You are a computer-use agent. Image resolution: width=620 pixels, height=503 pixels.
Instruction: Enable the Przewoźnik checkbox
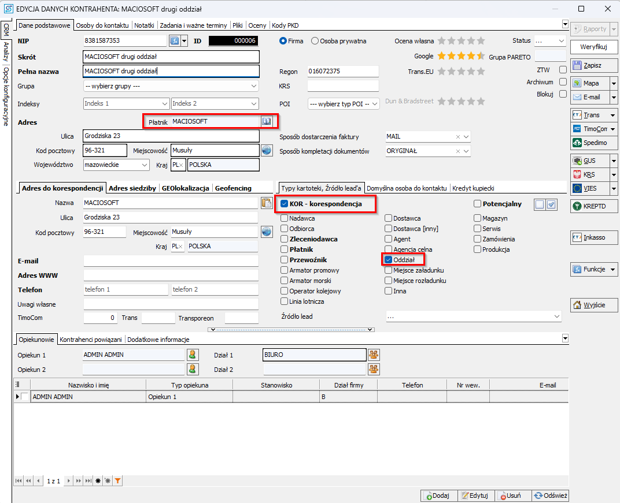point(285,260)
